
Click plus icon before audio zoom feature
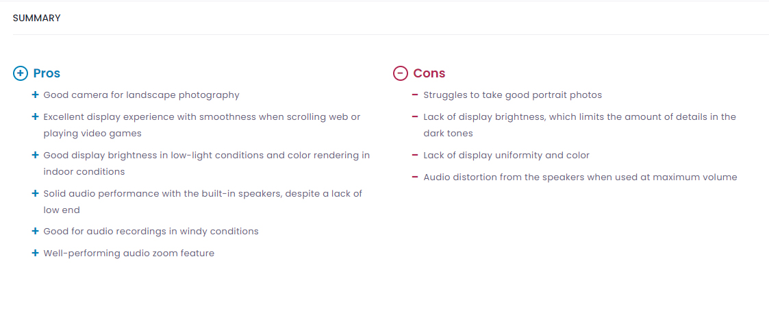(35, 253)
